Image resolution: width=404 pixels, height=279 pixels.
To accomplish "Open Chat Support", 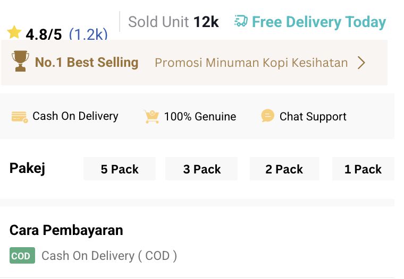I will click(313, 117).
